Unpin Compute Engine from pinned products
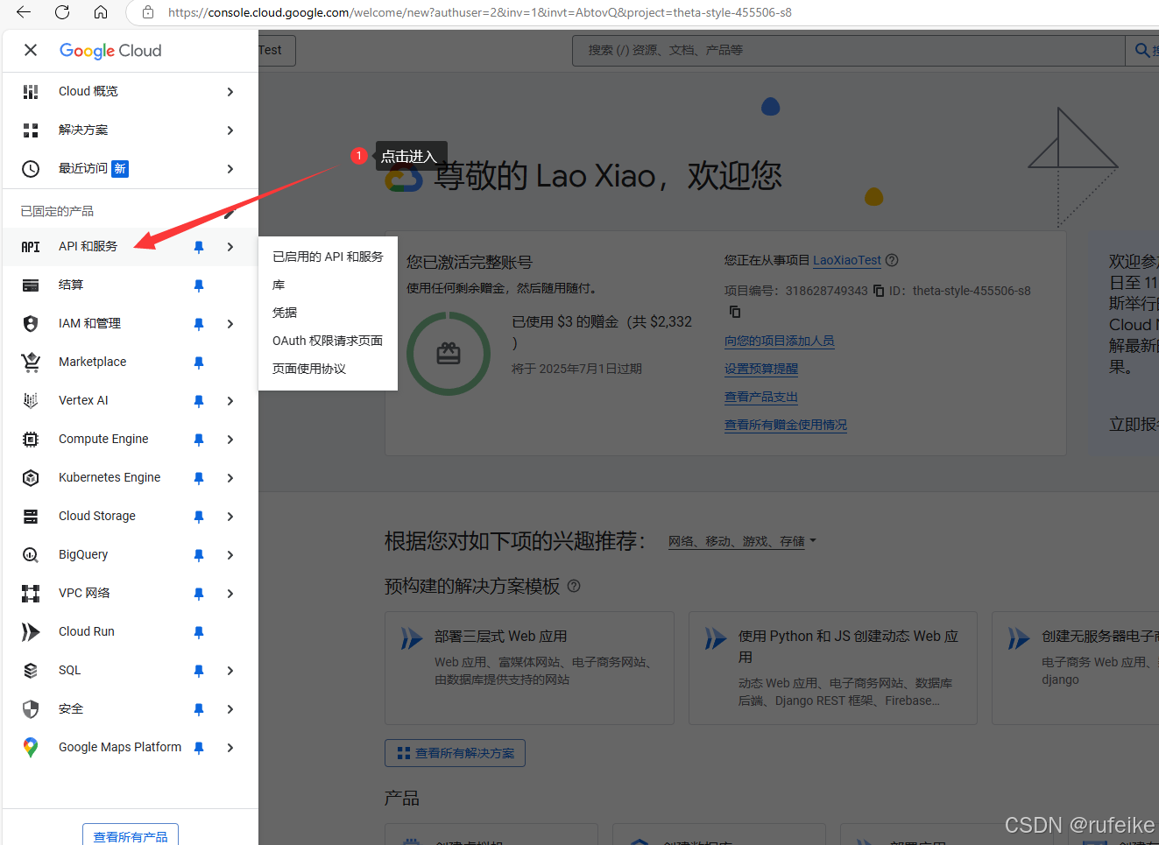The height and width of the screenshot is (845, 1159). [x=199, y=440]
